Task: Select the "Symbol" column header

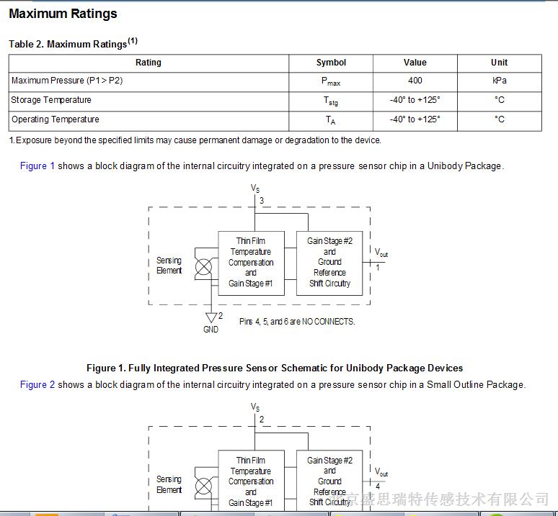Action: [331, 63]
